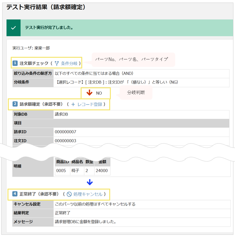Click the message テスト実行が完了しました。
Image resolution: width=235 pixels, height=236 pixels.
click(49, 28)
